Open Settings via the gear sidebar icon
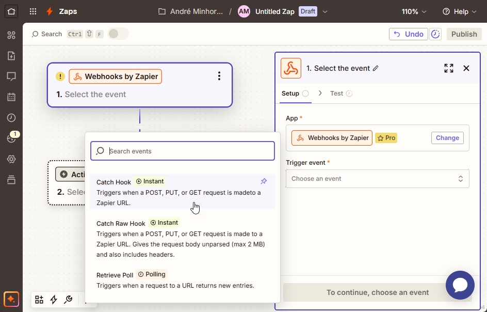487x312 pixels. click(x=11, y=159)
